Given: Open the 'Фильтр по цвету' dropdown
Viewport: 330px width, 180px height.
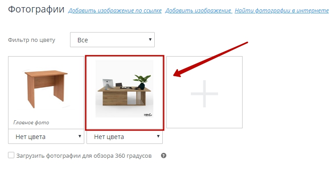Looking at the screenshot, I should click(x=112, y=40).
